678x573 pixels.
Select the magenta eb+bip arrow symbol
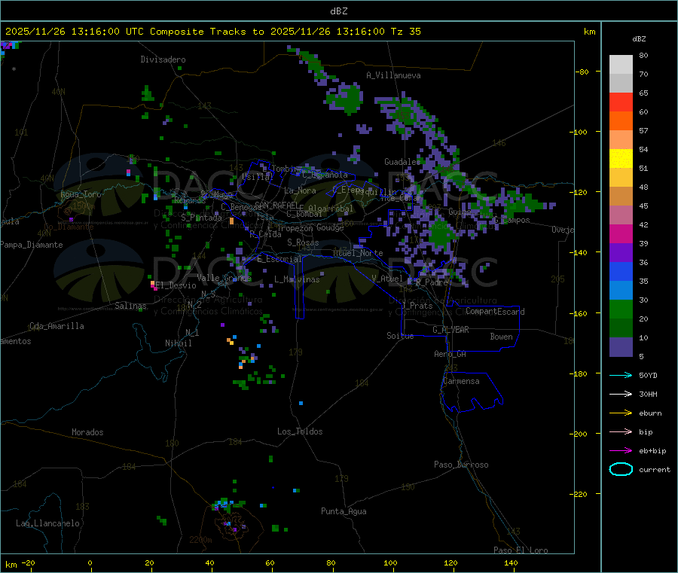pyautogui.click(x=621, y=450)
